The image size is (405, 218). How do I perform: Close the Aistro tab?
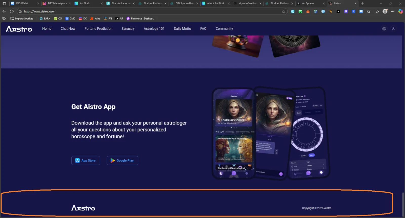click(355, 3)
